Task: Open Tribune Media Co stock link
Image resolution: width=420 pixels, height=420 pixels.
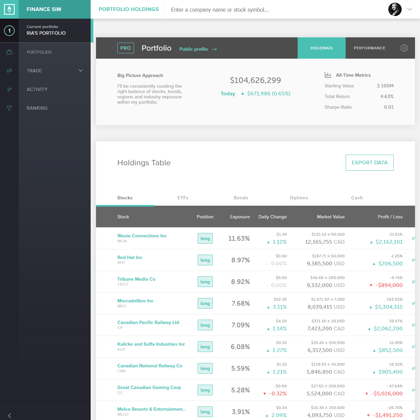Action: click(136, 279)
